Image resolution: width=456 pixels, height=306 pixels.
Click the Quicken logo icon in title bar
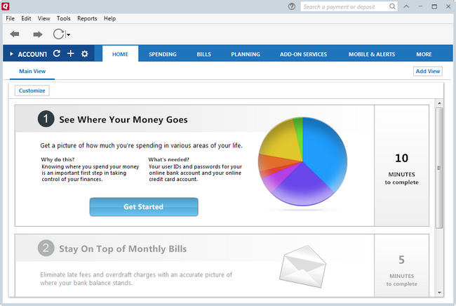5,6
